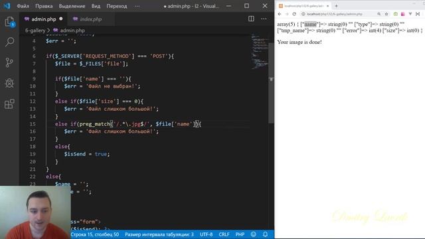Viewport: 425px width, 239px height.
Task: Open the Файл menu
Action: point(23,6)
